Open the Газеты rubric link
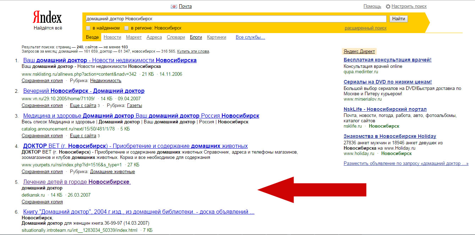475x235 pixels. [x=135, y=106]
